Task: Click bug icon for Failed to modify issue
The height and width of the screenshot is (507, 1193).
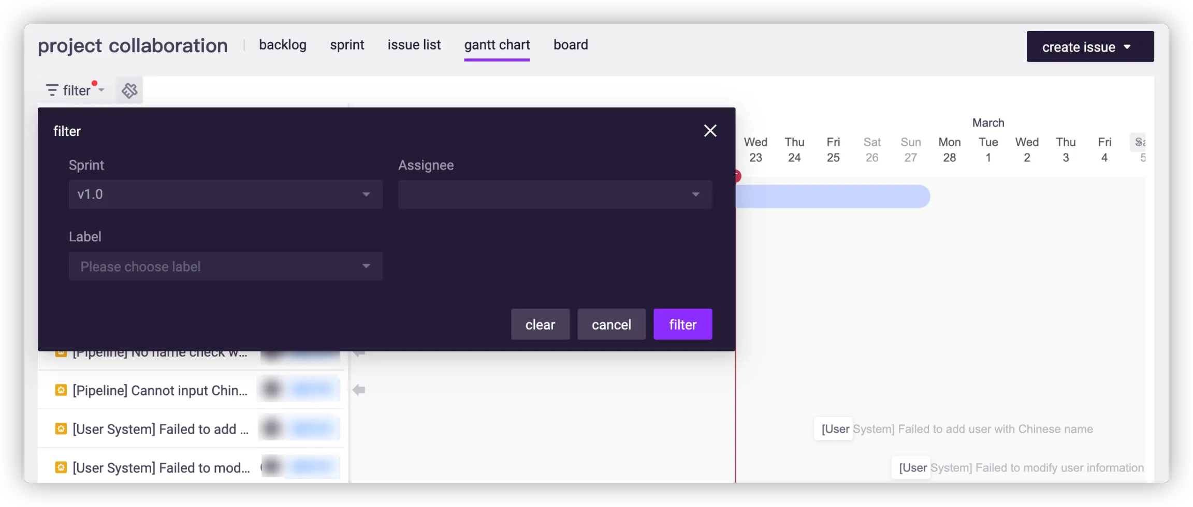Action: click(x=61, y=468)
